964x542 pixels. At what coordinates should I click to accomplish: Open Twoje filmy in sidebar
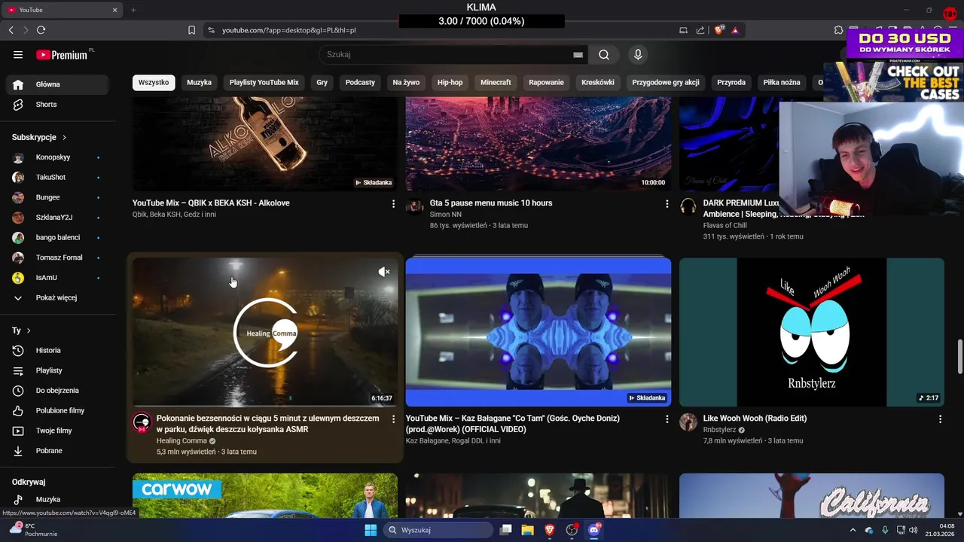tap(58, 431)
